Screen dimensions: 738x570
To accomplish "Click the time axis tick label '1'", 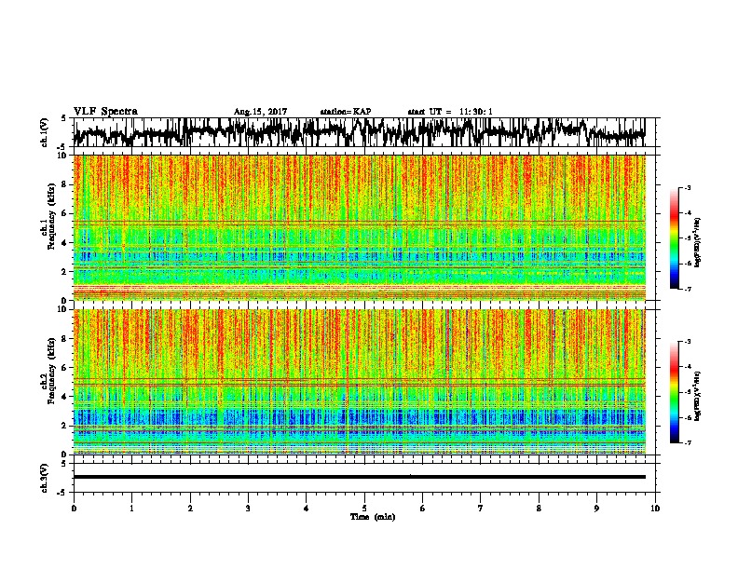I will coord(131,509).
